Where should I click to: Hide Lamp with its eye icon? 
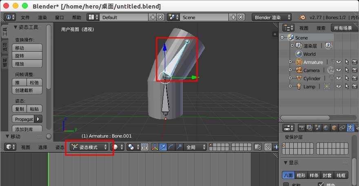coord(339,86)
